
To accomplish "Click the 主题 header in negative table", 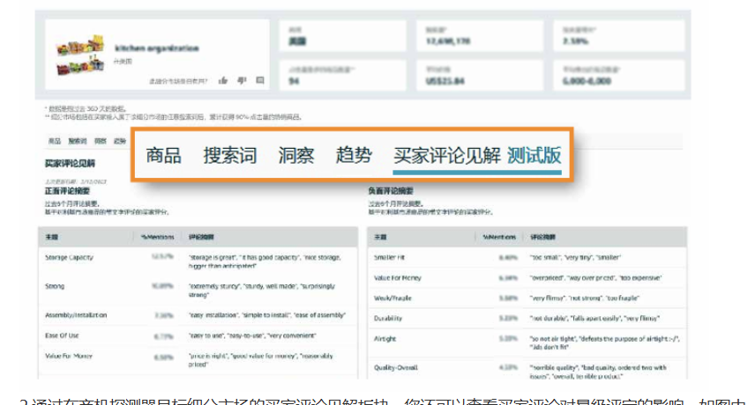I will pos(380,237).
